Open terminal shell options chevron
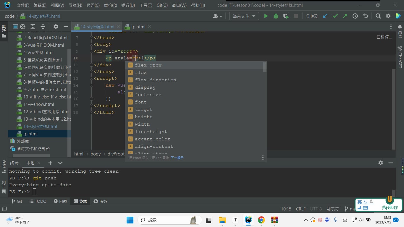This screenshot has height=227, width=404. click(x=60, y=163)
